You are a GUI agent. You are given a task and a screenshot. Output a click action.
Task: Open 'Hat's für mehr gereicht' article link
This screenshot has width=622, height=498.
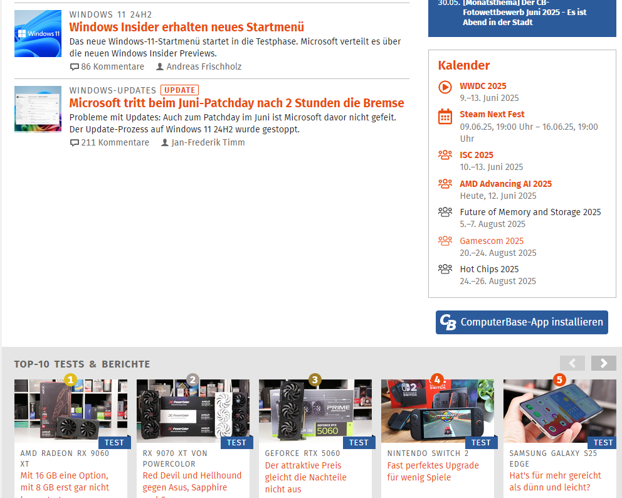point(556,481)
